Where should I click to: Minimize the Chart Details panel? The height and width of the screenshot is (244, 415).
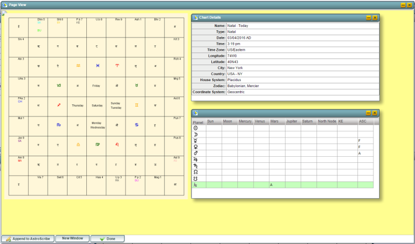coord(369,18)
